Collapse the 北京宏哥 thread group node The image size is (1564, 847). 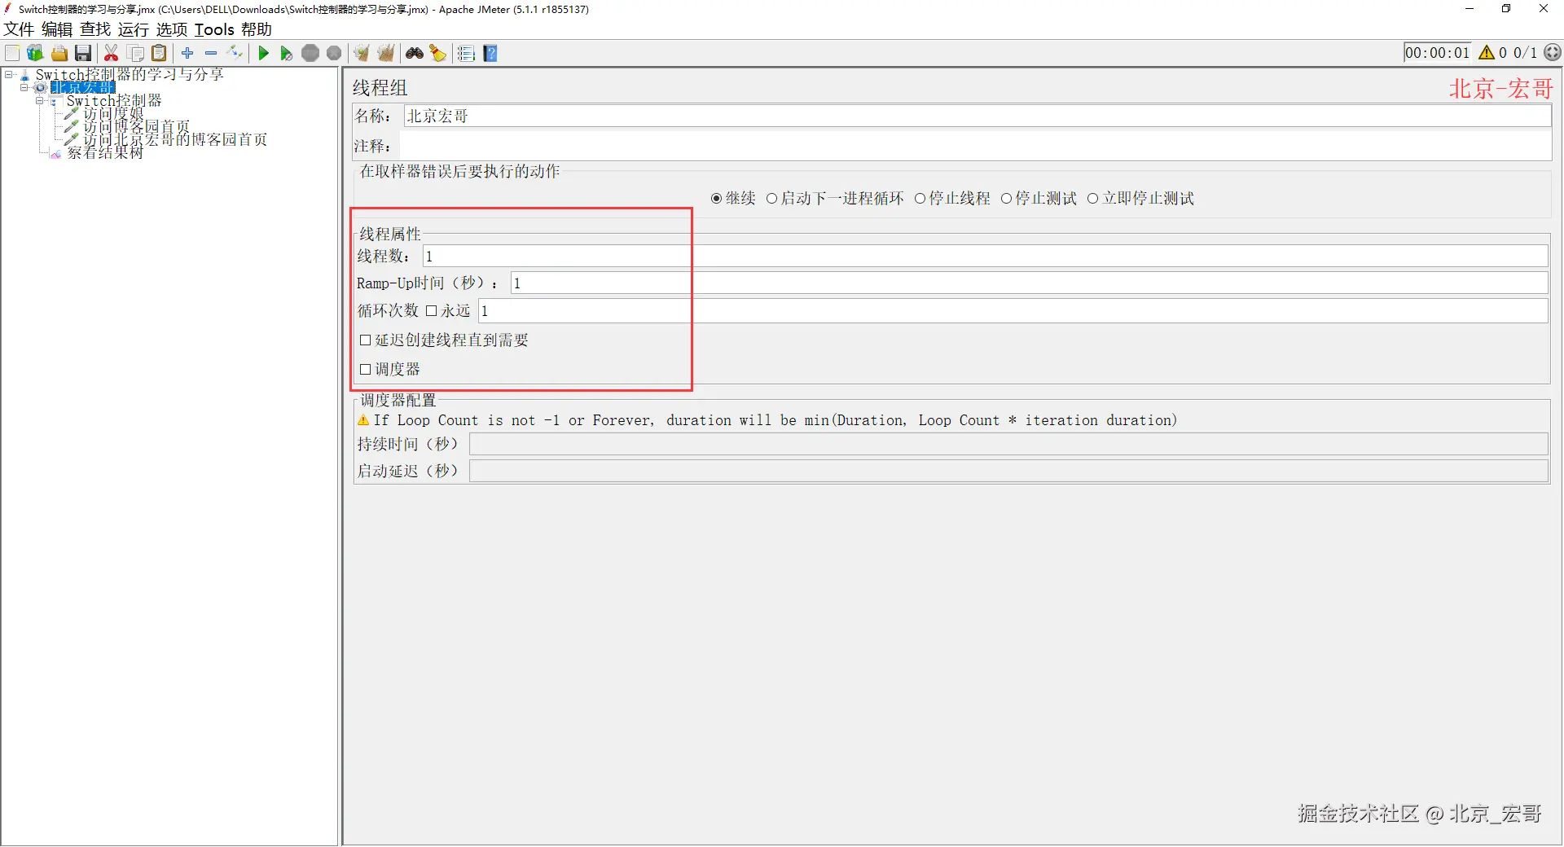24,87
